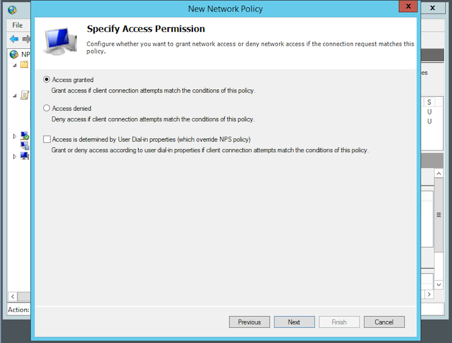This screenshot has width=452, height=343.
Task: Select the blue monitor tree icon at bottom
Action: click(25, 156)
